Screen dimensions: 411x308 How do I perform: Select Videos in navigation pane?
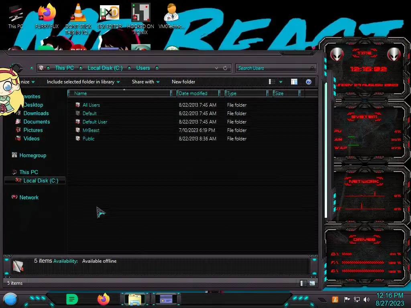tap(31, 138)
